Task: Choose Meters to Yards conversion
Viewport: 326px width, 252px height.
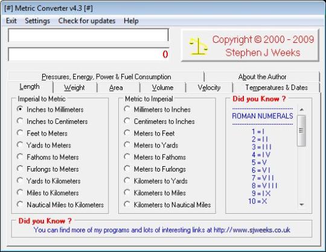Action: pos(151,145)
